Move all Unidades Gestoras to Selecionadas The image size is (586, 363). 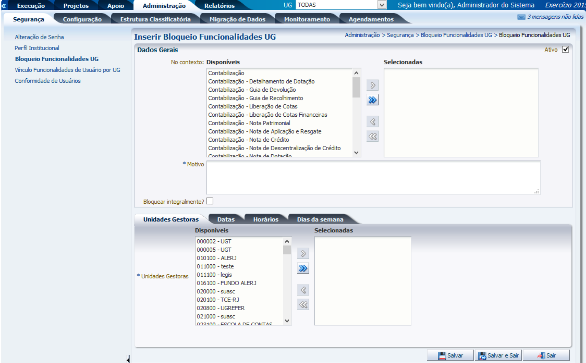303,268
